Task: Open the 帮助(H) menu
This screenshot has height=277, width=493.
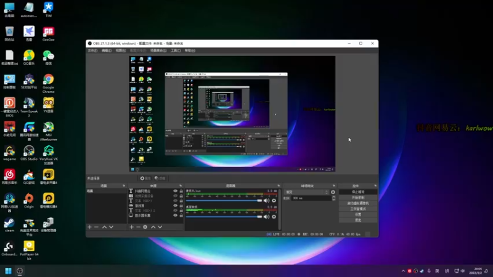Action: [190, 50]
